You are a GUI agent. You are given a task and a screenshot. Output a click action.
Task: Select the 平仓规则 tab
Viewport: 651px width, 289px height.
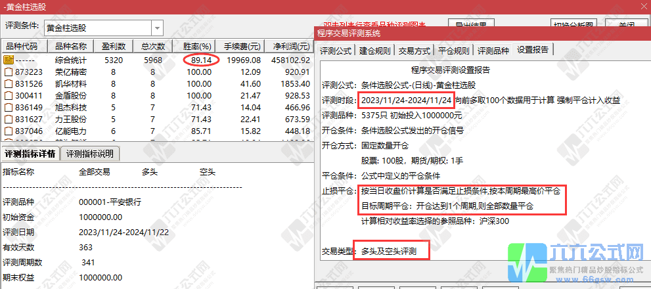pyautogui.click(x=454, y=51)
